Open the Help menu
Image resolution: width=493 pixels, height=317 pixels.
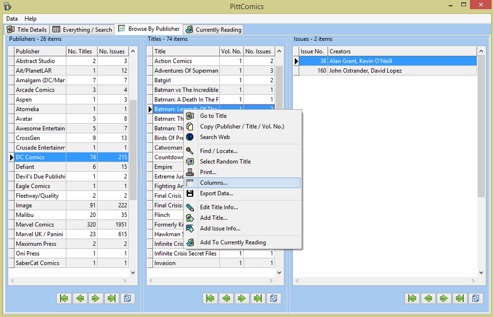coord(30,19)
